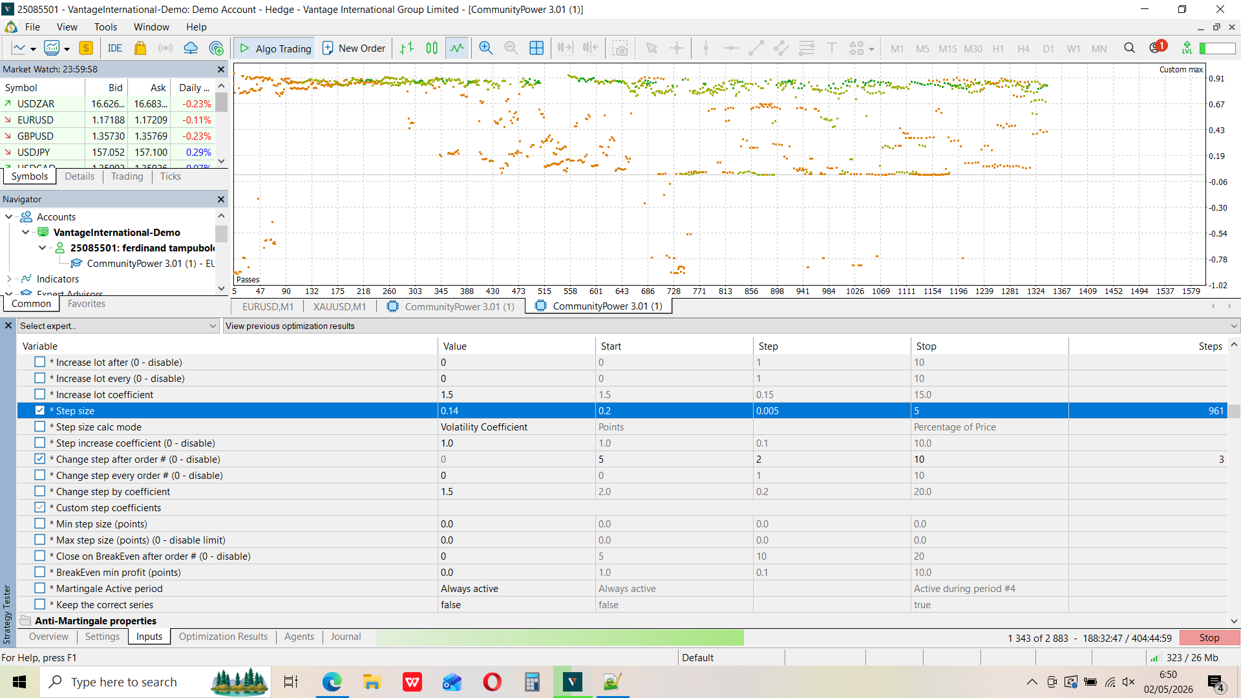
Task: Open the objects list dropdown arrow
Action: pos(871,49)
